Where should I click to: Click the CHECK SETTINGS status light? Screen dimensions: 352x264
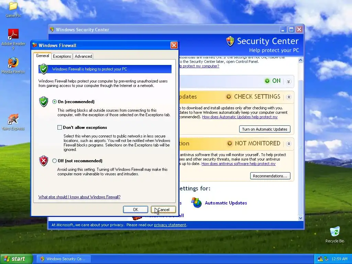click(229, 97)
